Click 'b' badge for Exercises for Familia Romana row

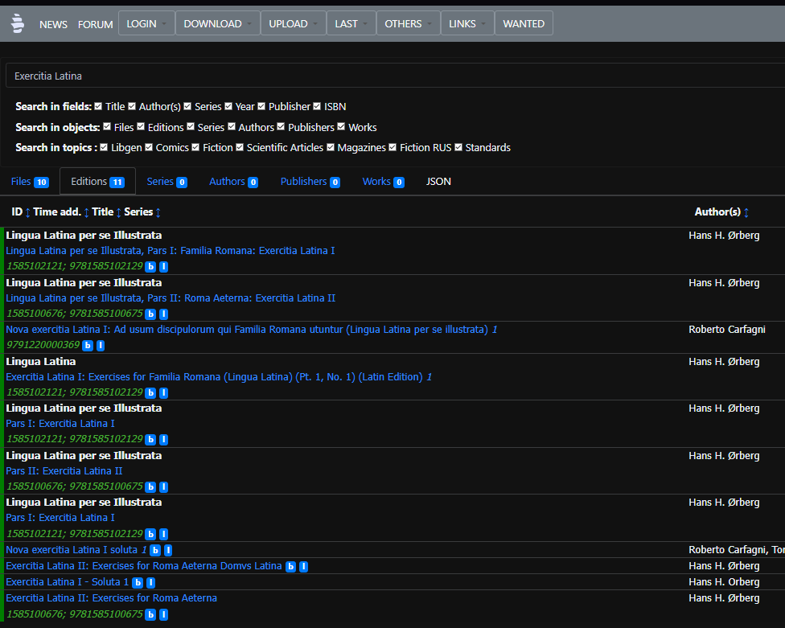click(x=150, y=393)
